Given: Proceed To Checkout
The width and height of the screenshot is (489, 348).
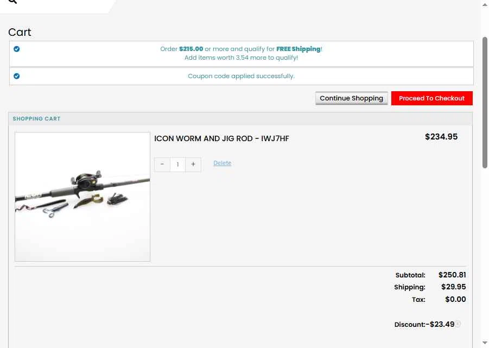Looking at the screenshot, I should (432, 98).
